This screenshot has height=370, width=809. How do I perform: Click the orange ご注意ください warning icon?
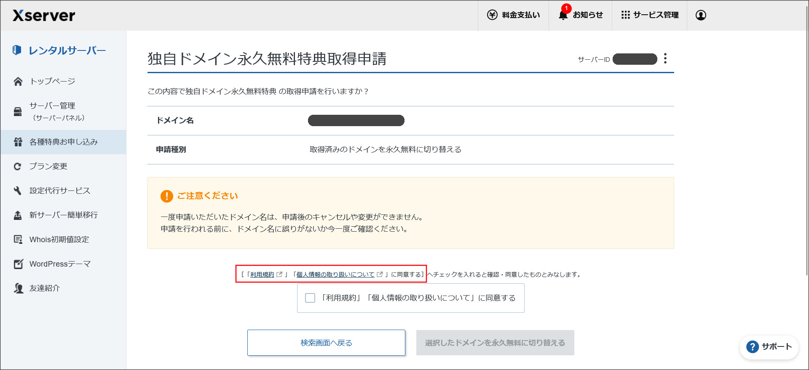click(167, 196)
